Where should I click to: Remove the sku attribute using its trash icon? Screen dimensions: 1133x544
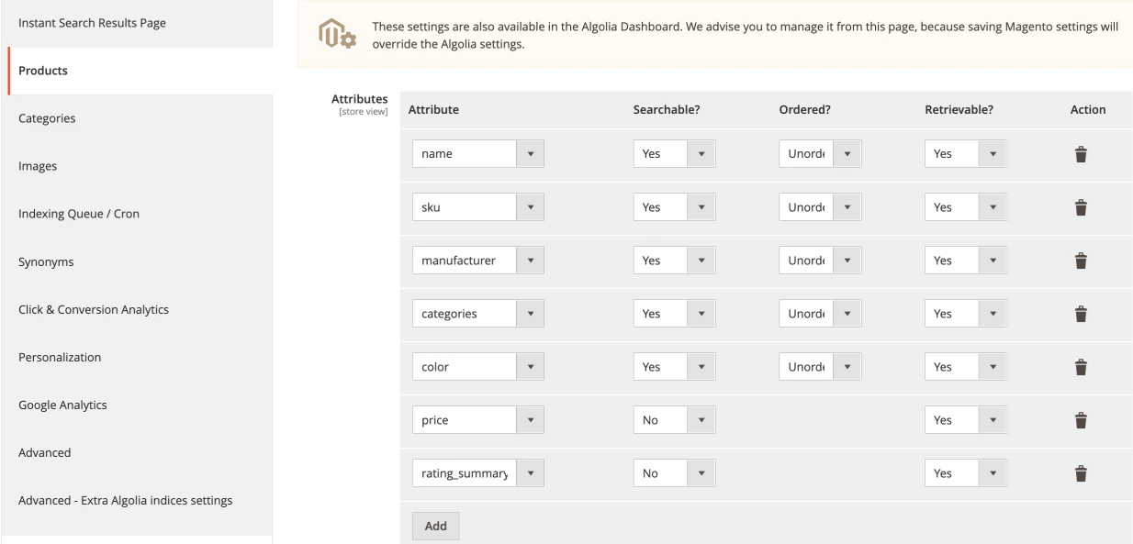(x=1082, y=208)
